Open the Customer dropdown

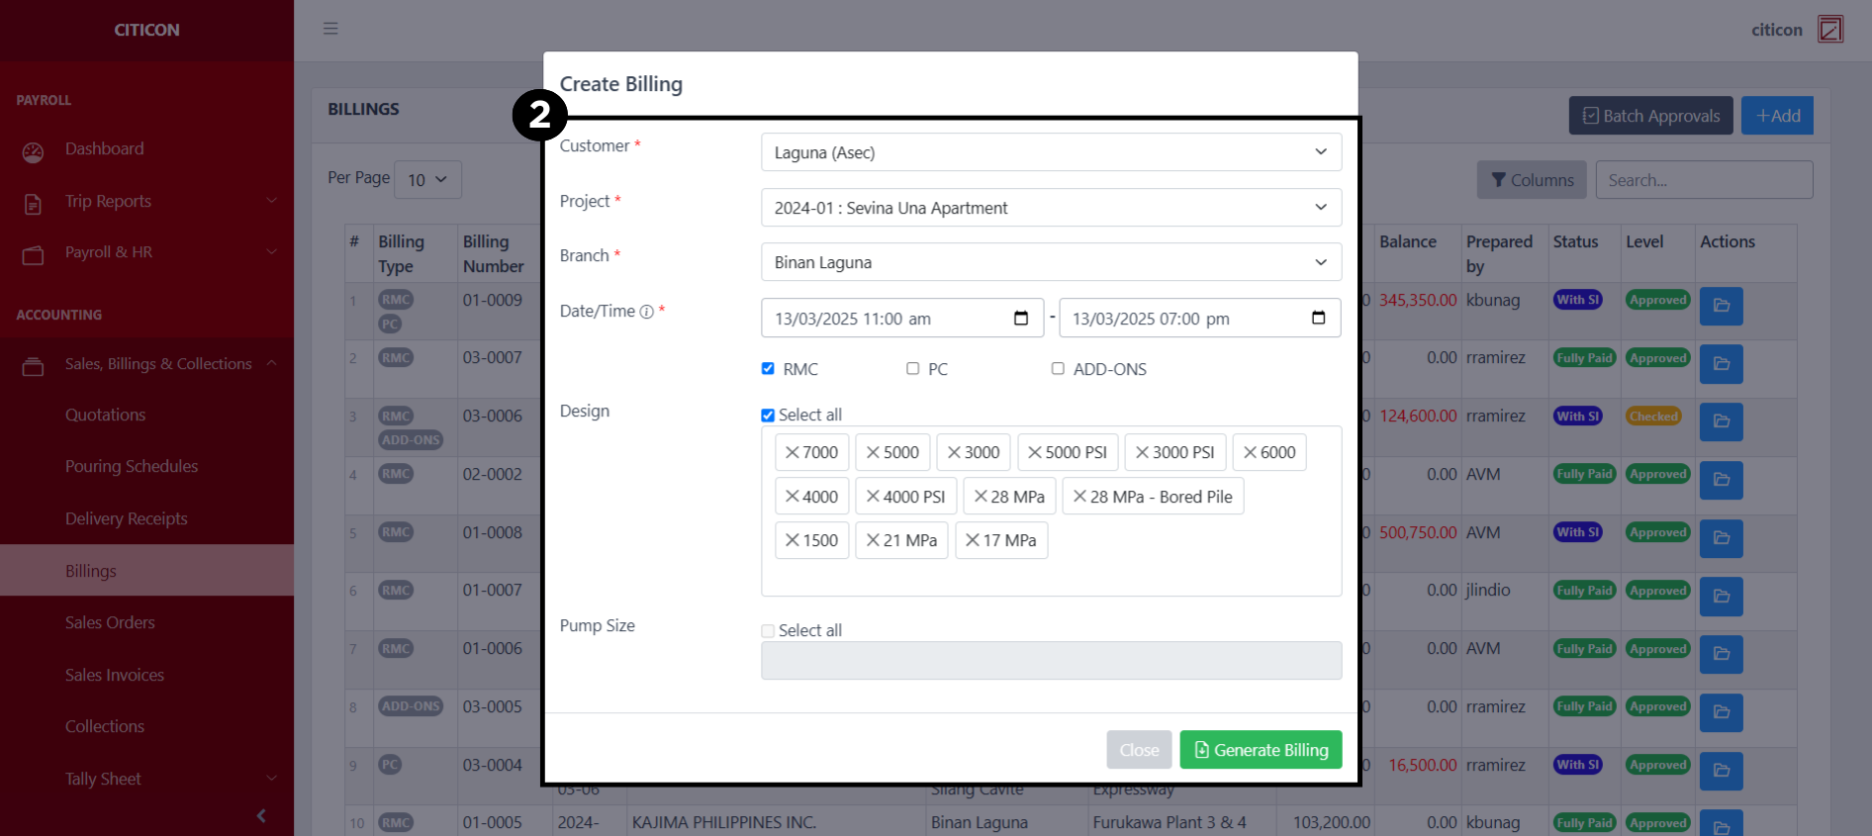coord(1051,152)
